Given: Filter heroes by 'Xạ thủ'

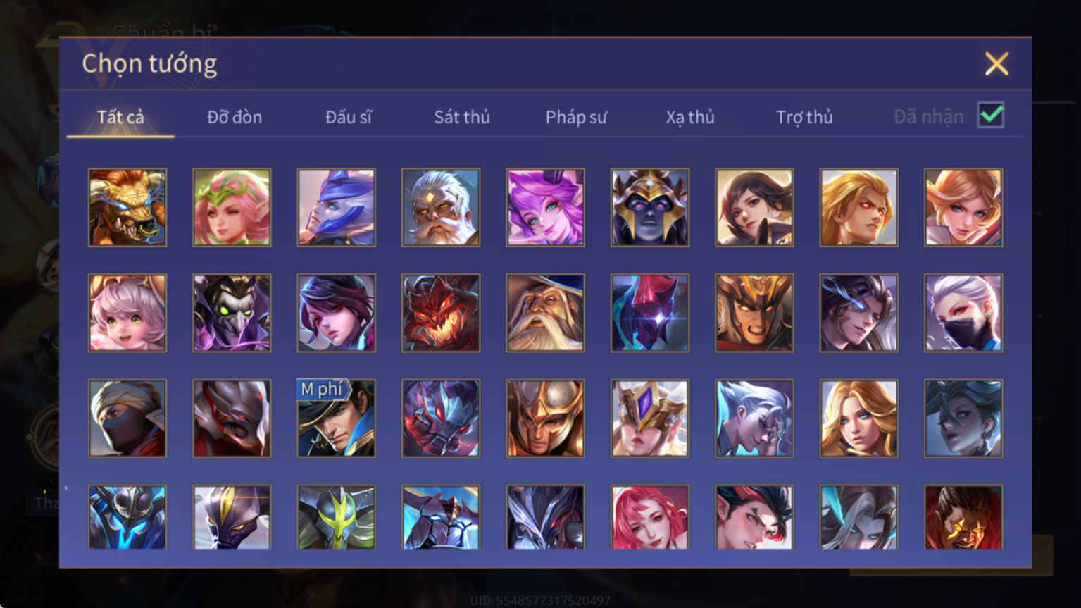Looking at the screenshot, I should point(690,117).
